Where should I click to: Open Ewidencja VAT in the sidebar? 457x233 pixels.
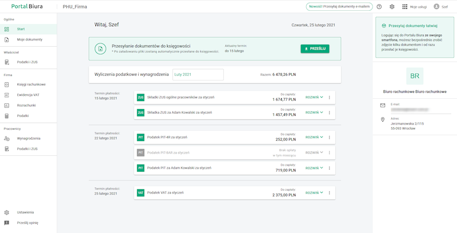pyautogui.click(x=28, y=95)
